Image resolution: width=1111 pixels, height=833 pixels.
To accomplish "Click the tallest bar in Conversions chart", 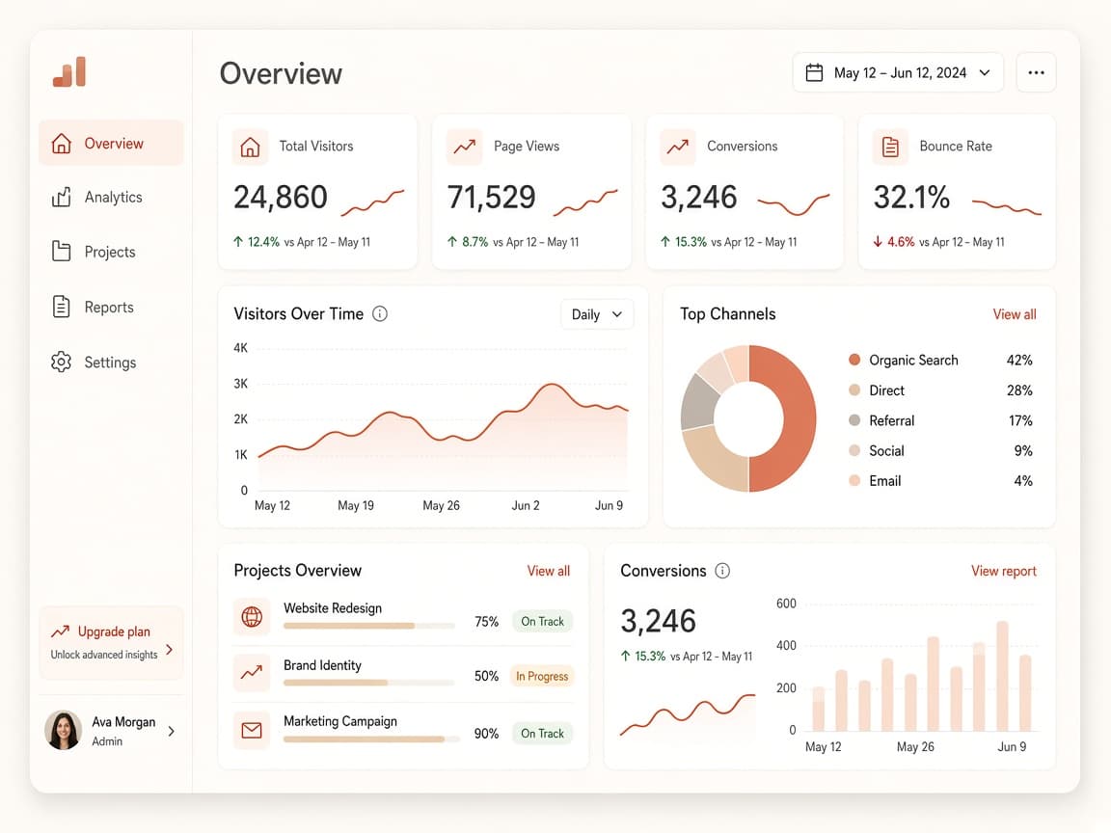I will 1002,676.
